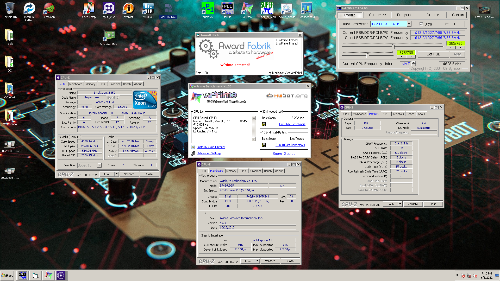This screenshot has width=500, height=281.
Task: Select CapturePNG2 desktop icon
Action: 168,10
